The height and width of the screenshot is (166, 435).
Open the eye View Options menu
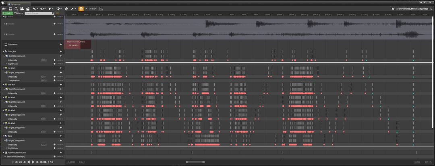pos(42,8)
